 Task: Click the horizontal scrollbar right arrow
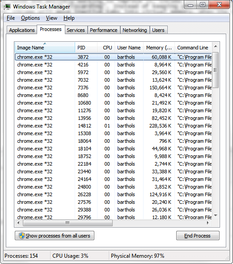pyautogui.click(x=208, y=223)
